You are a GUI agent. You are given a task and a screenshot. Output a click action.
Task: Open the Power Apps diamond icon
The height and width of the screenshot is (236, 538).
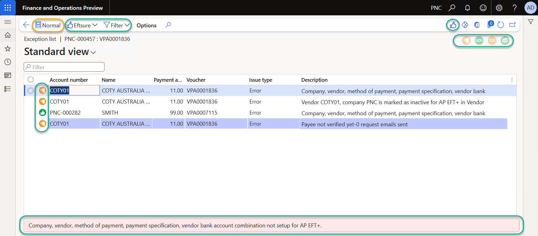(465, 25)
